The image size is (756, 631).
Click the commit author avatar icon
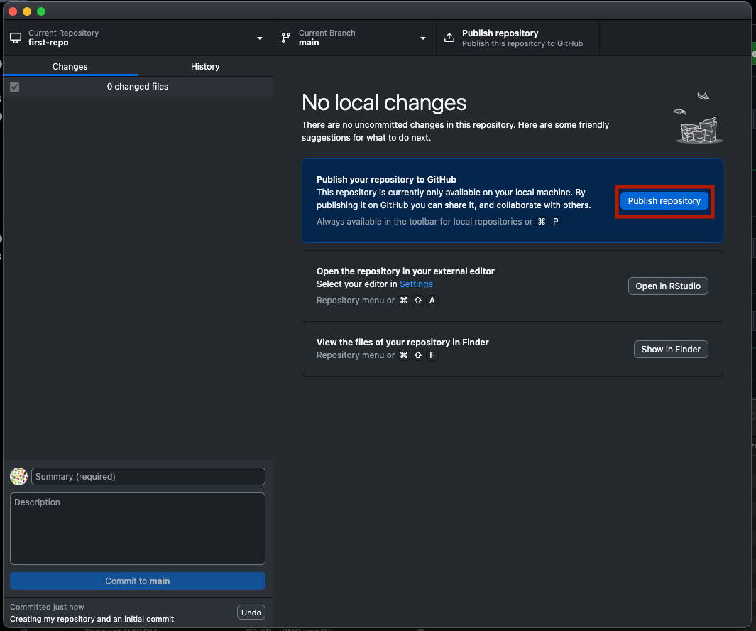click(19, 476)
